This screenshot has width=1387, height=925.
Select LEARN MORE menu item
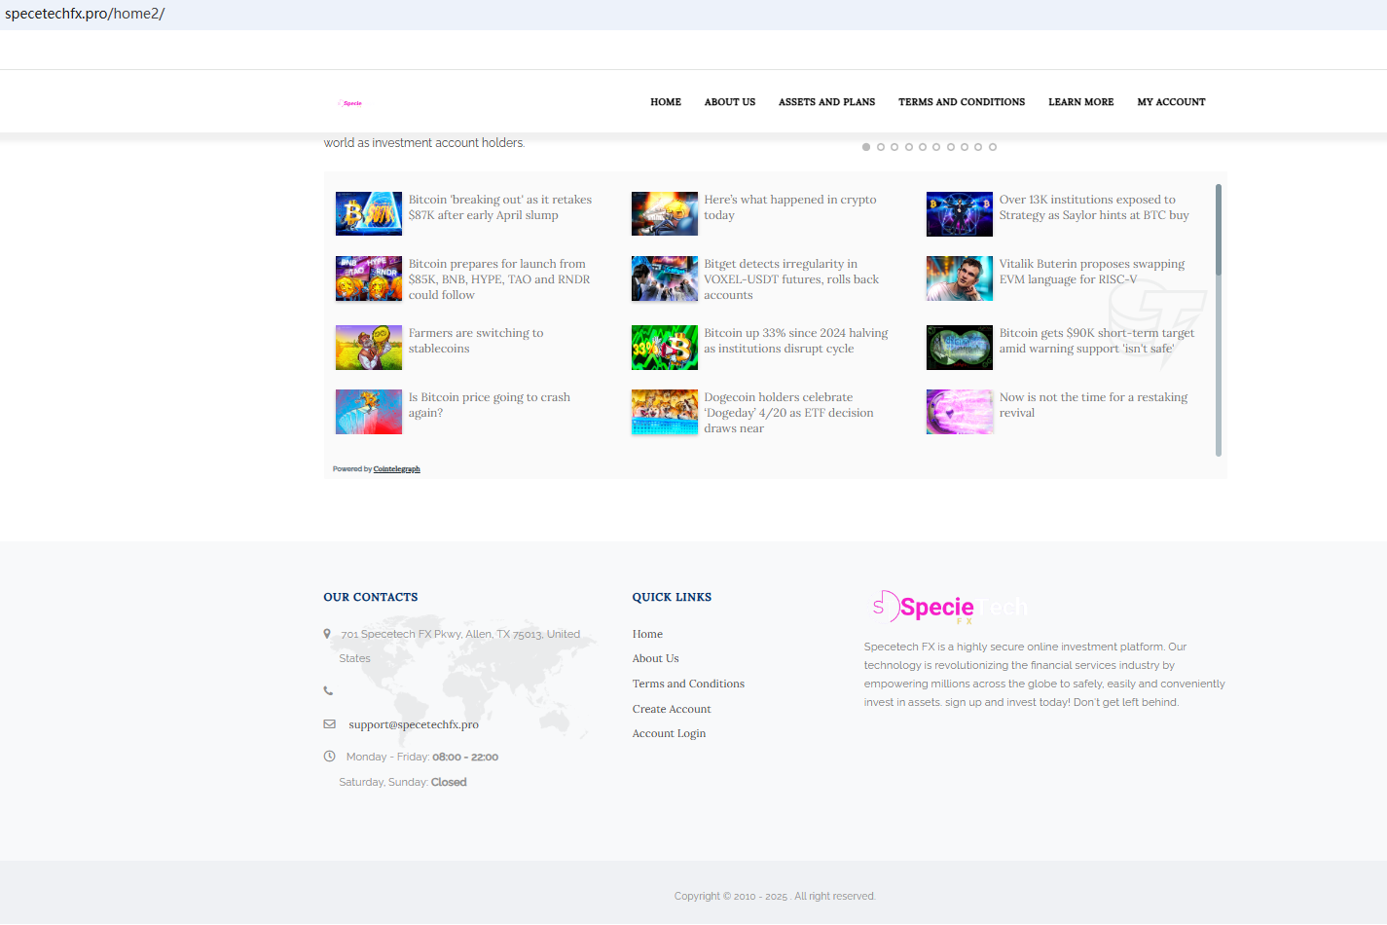click(x=1080, y=102)
